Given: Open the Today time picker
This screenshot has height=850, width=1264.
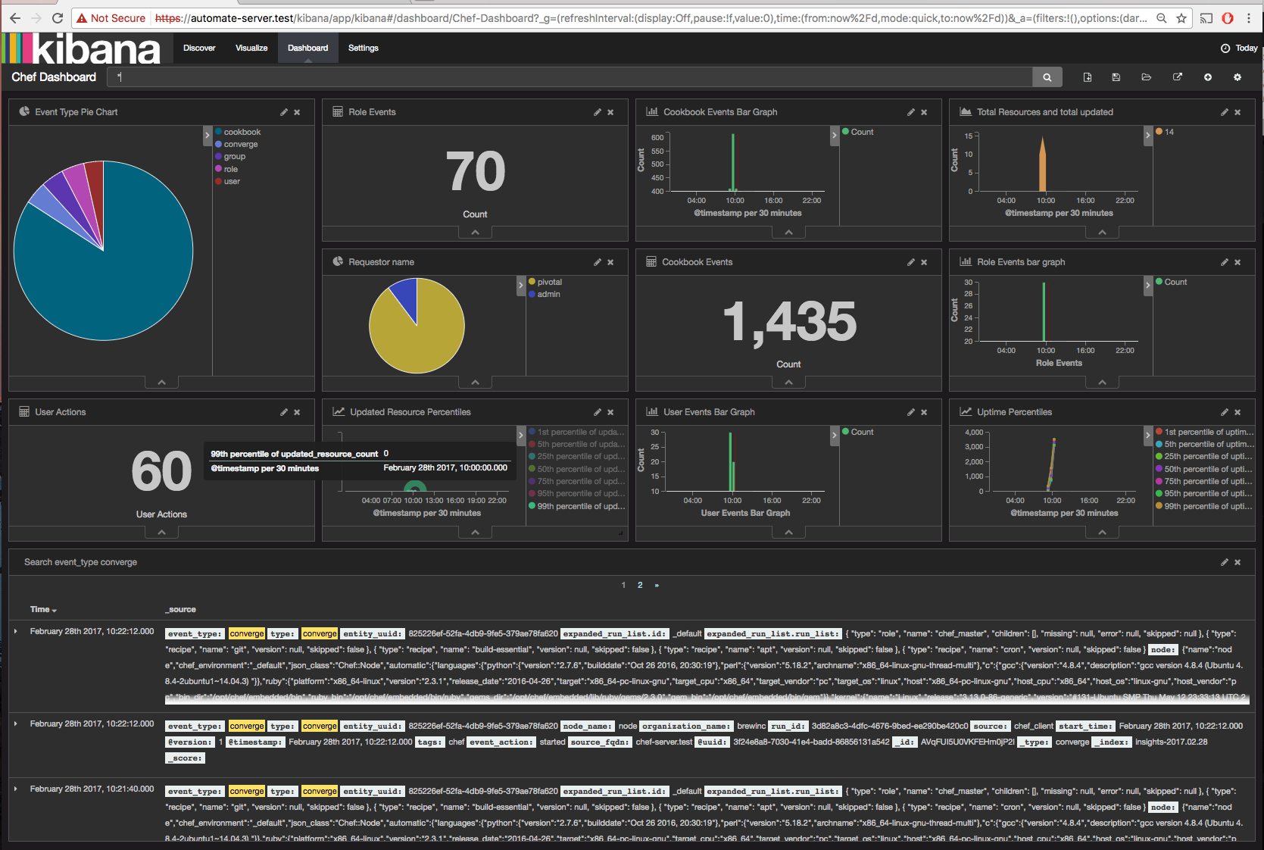Looking at the screenshot, I should tap(1239, 48).
